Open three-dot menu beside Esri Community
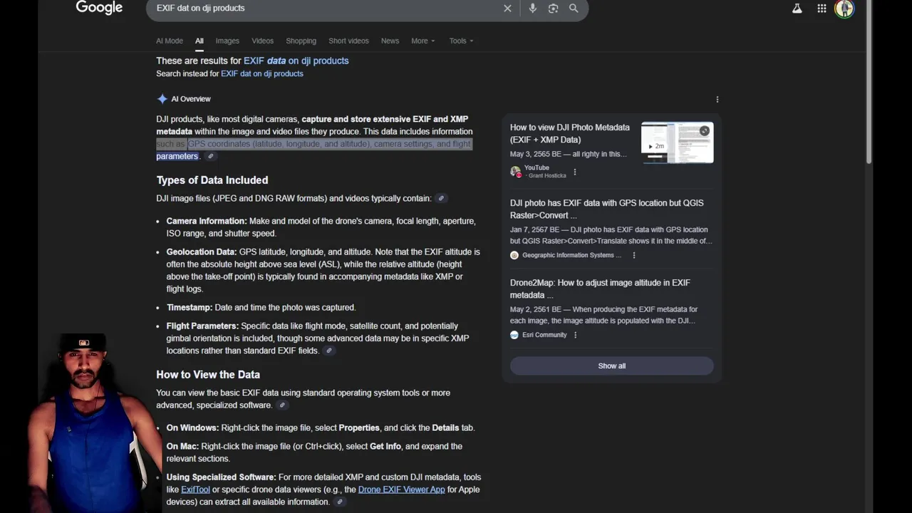 [x=575, y=335]
